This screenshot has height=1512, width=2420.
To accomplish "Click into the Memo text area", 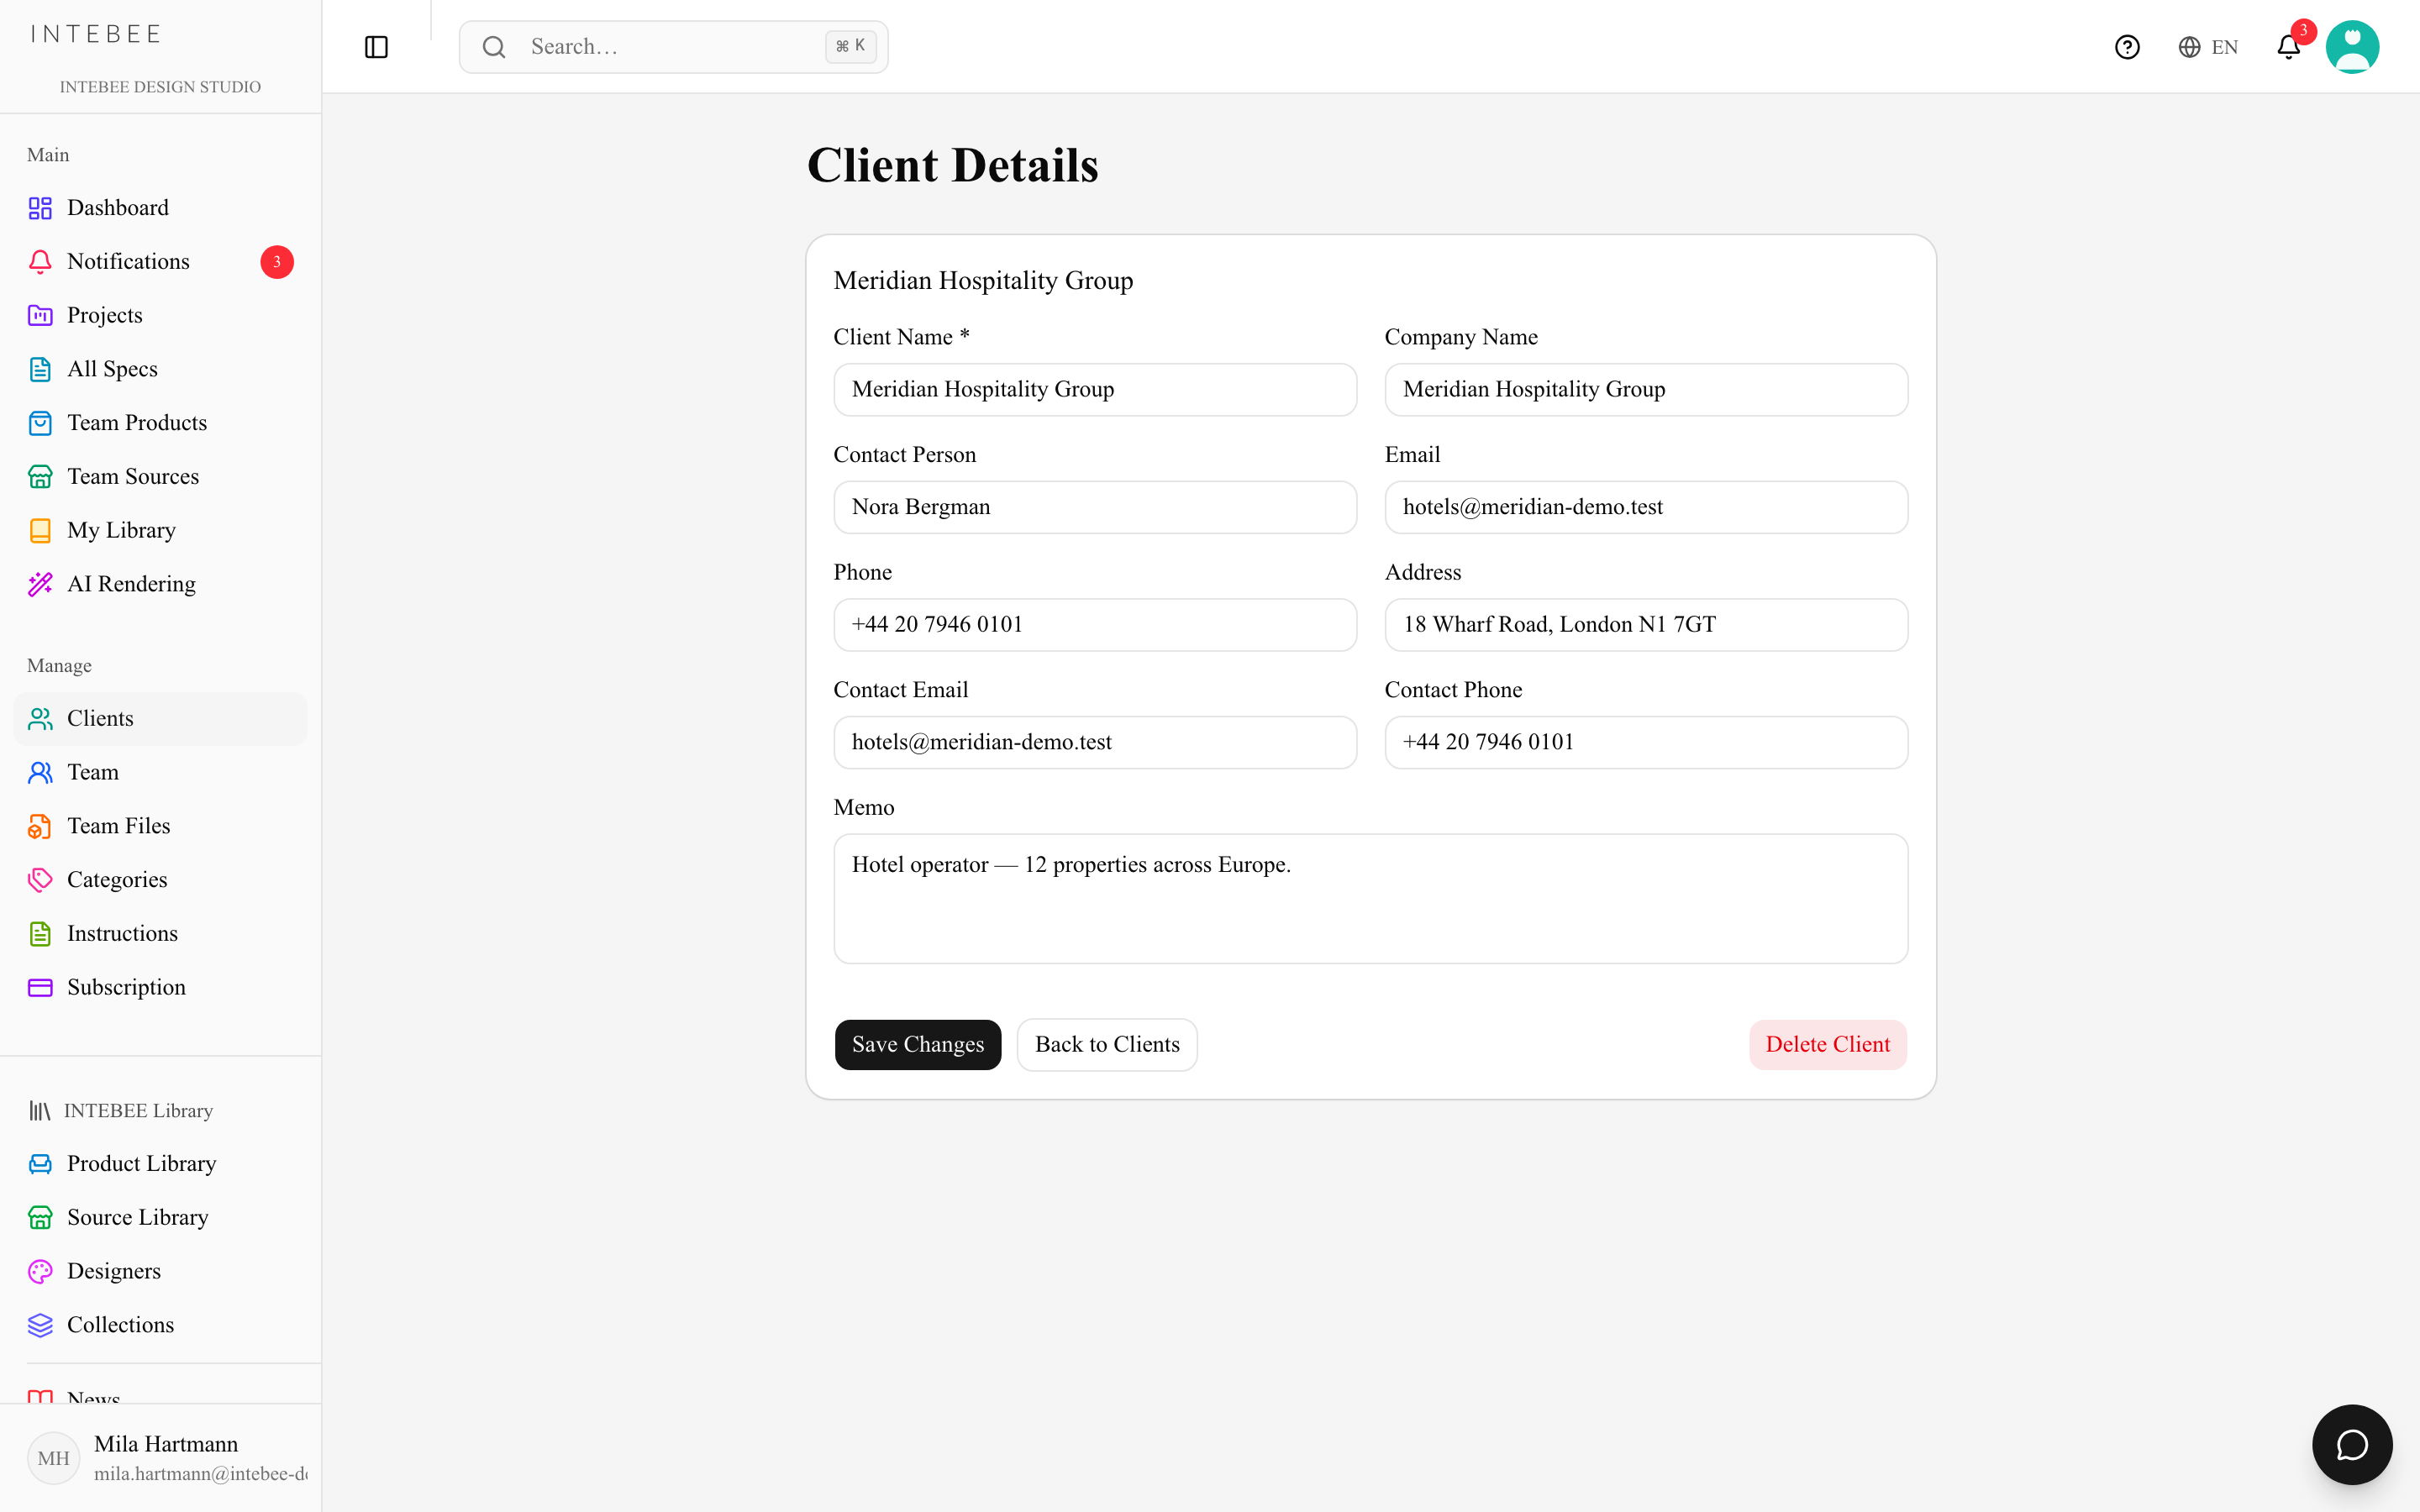I will (x=1370, y=898).
